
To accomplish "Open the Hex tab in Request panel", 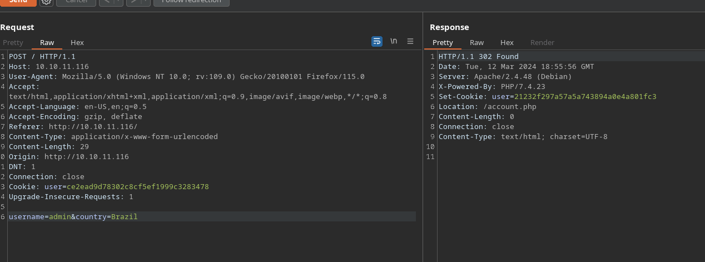I will click(77, 43).
